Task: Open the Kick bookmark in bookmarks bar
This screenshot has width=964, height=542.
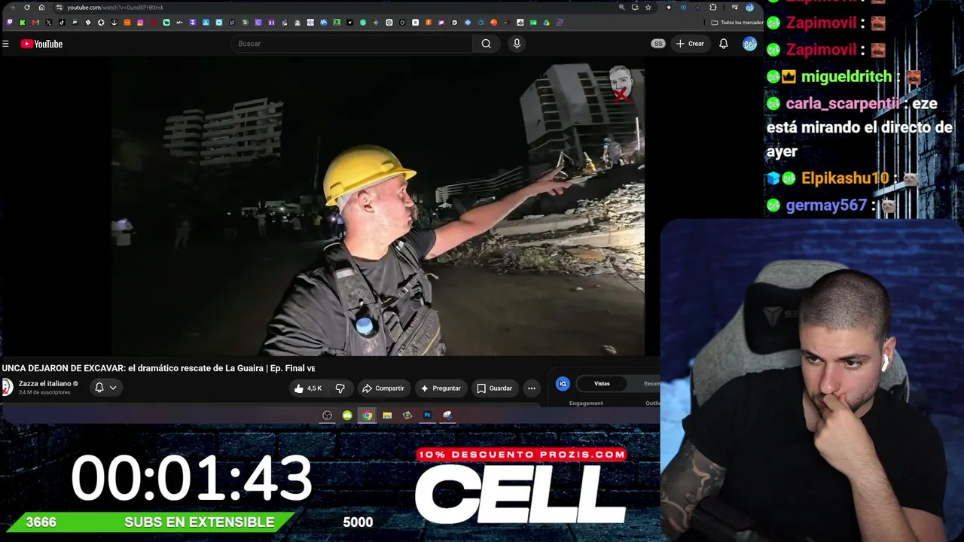Action: coord(23,23)
